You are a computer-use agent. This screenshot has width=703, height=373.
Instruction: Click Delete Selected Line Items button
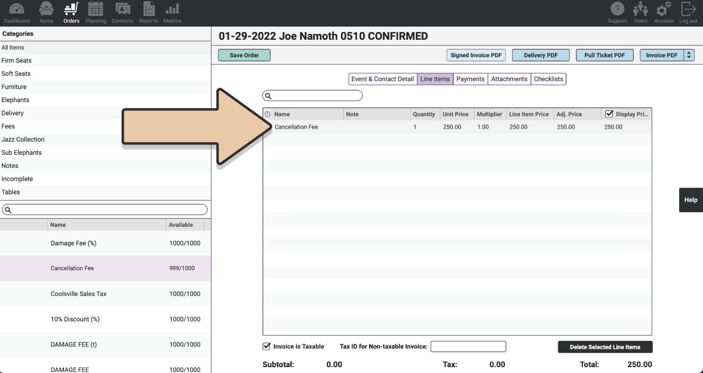(605, 347)
